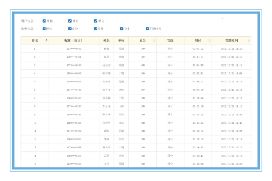Click the sort arrow in 排名 header
272x181 pixels.
click(x=46, y=41)
